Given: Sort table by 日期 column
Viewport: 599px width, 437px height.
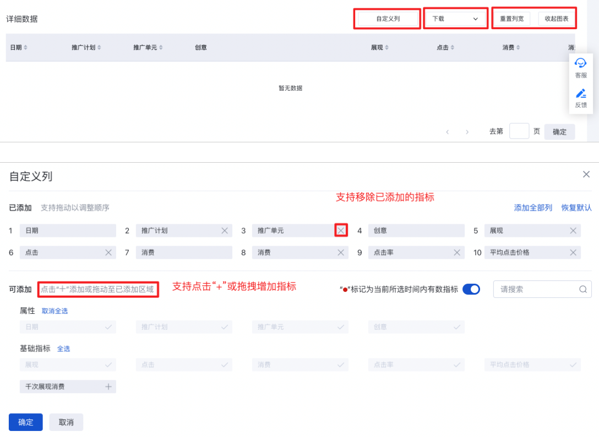Looking at the screenshot, I should pos(25,48).
